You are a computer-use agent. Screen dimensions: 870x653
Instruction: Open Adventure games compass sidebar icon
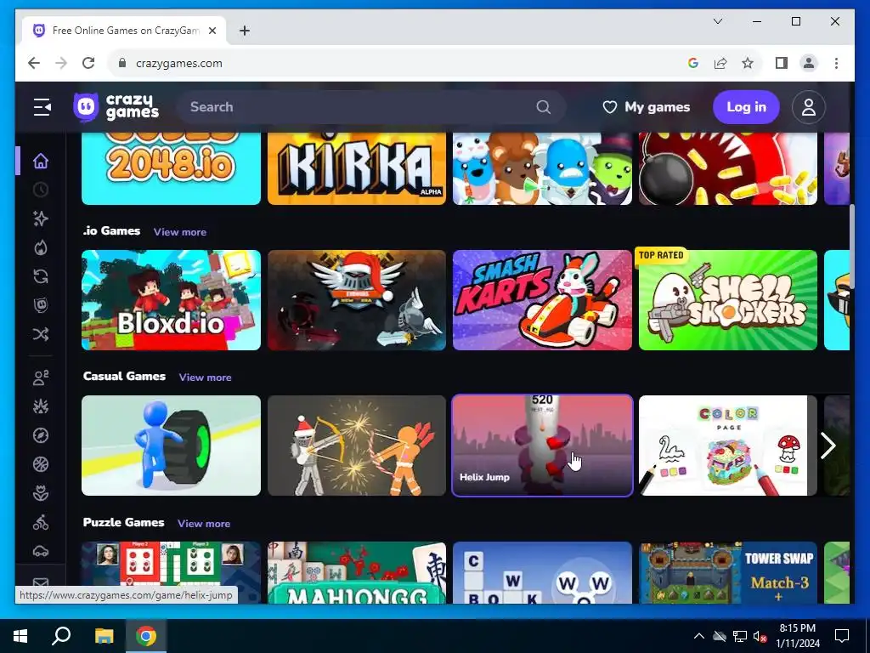click(x=41, y=436)
